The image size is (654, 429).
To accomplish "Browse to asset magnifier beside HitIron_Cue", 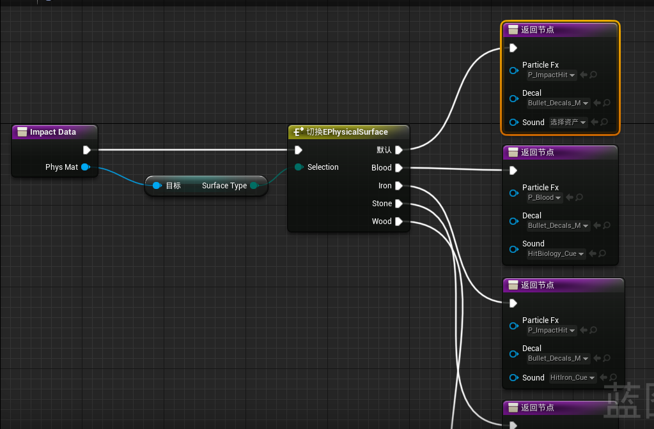I will 612,377.
